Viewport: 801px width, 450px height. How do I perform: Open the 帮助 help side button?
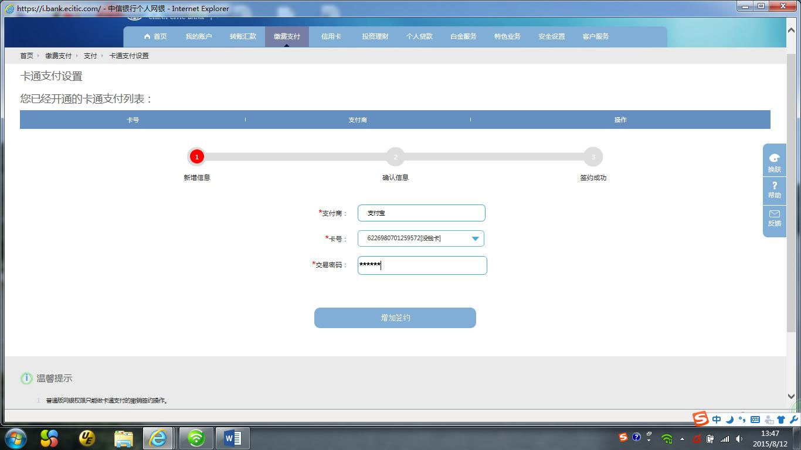[x=774, y=190]
